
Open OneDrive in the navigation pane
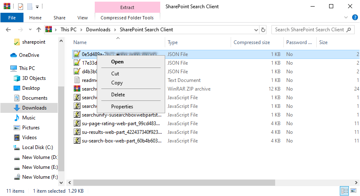[29, 55]
